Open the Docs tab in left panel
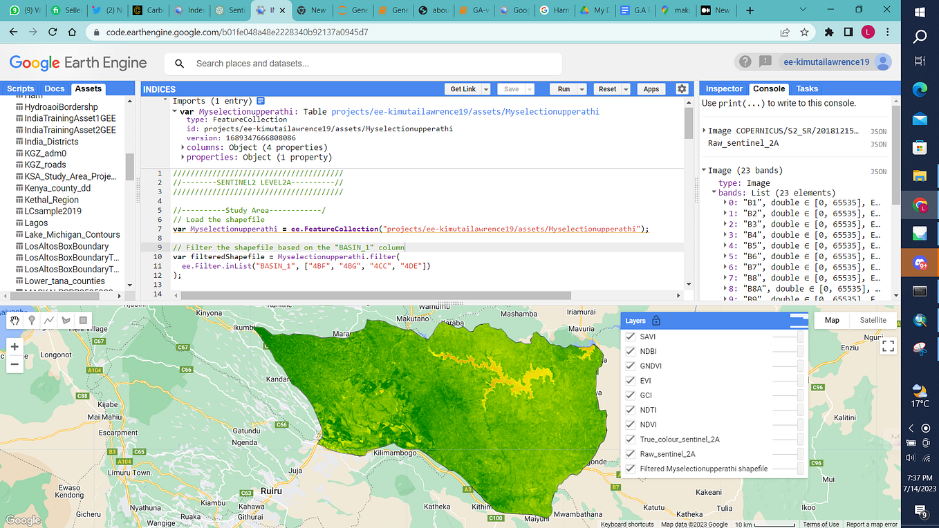The image size is (939, 528). click(x=54, y=88)
